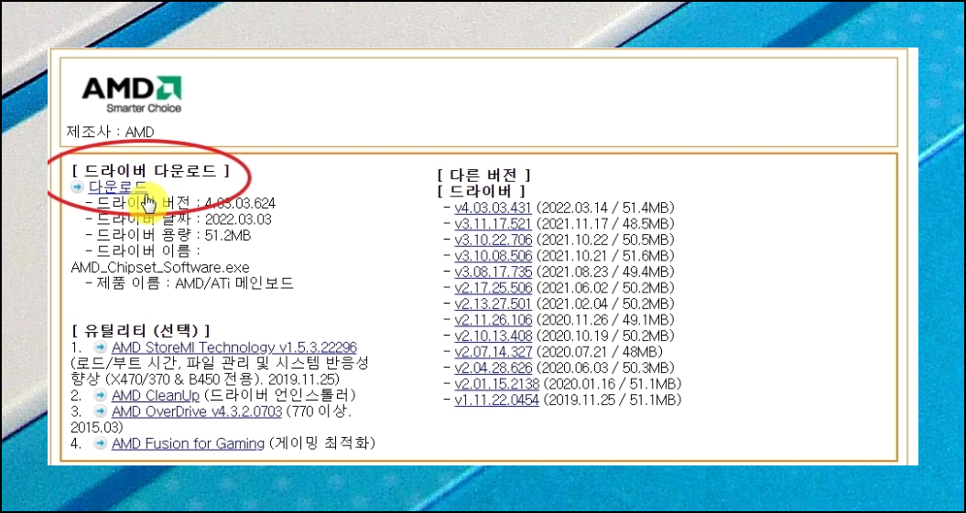
Task: Download driver version v1.11.22.0454
Action: tap(496, 400)
